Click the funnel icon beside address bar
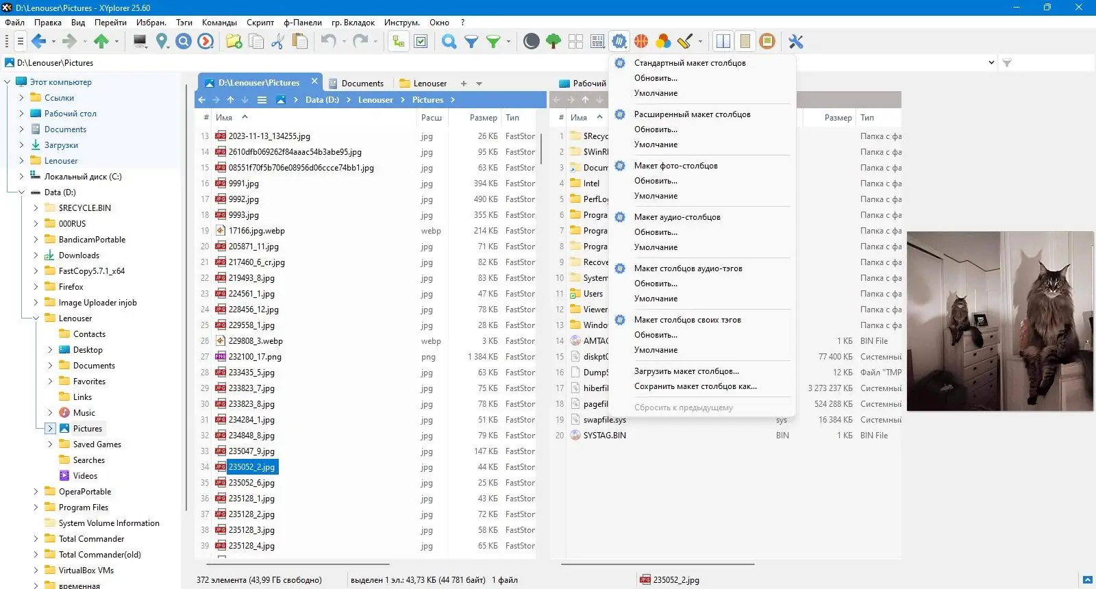The height and width of the screenshot is (589, 1096). pos(1007,63)
